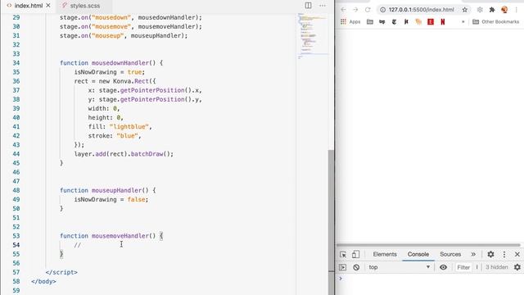Show more DevTools tabs chevron
The height and width of the screenshot is (295, 524).
click(473, 254)
